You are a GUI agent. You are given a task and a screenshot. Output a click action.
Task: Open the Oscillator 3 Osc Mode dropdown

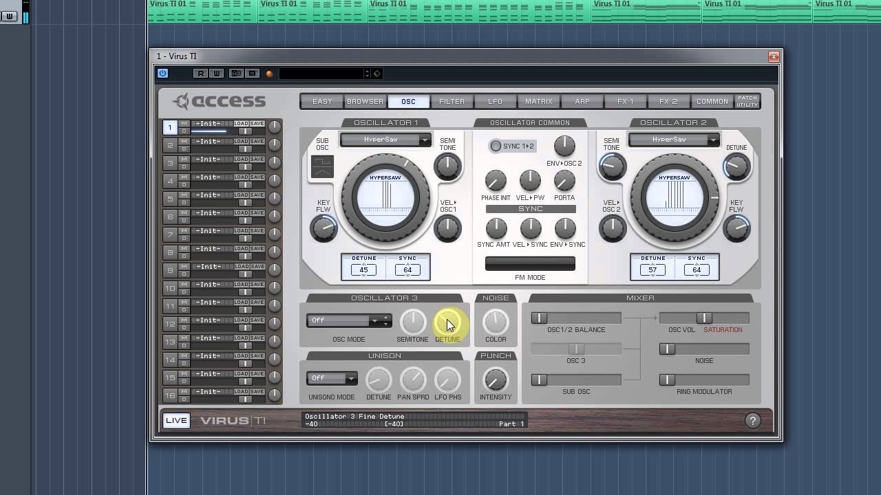click(349, 320)
